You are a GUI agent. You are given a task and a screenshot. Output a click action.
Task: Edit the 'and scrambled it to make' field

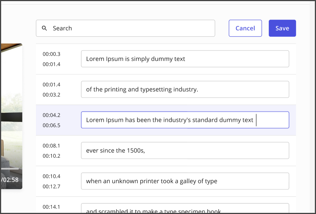pyautogui.click(x=185, y=208)
